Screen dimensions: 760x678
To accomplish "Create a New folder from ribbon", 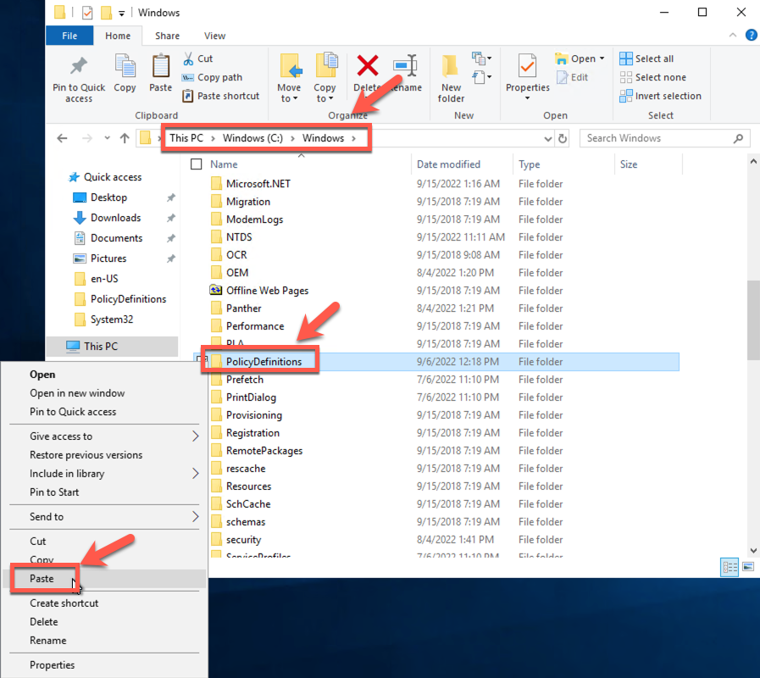I will pyautogui.click(x=451, y=78).
